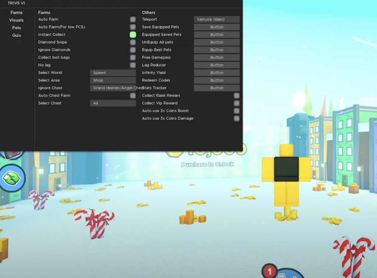Open the Farms tab in sidebar
The image size is (377, 278).
pos(16,12)
